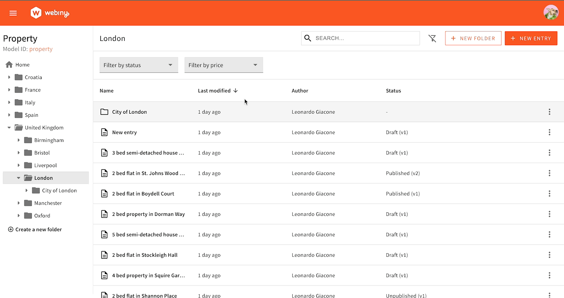Open three-dot menu for New entry row

tap(549, 132)
